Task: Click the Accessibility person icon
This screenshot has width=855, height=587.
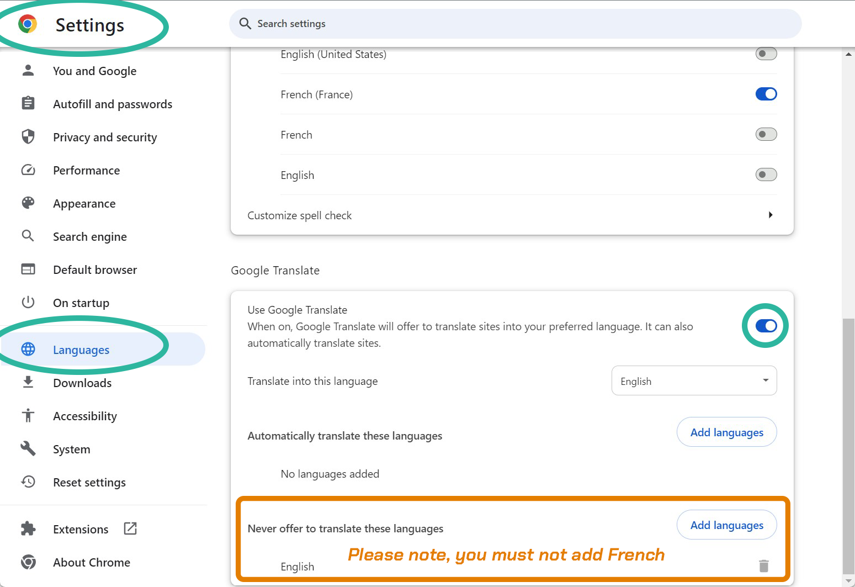Action: point(28,416)
